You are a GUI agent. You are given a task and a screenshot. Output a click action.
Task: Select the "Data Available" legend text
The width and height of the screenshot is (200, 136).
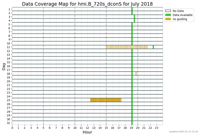click(183, 15)
